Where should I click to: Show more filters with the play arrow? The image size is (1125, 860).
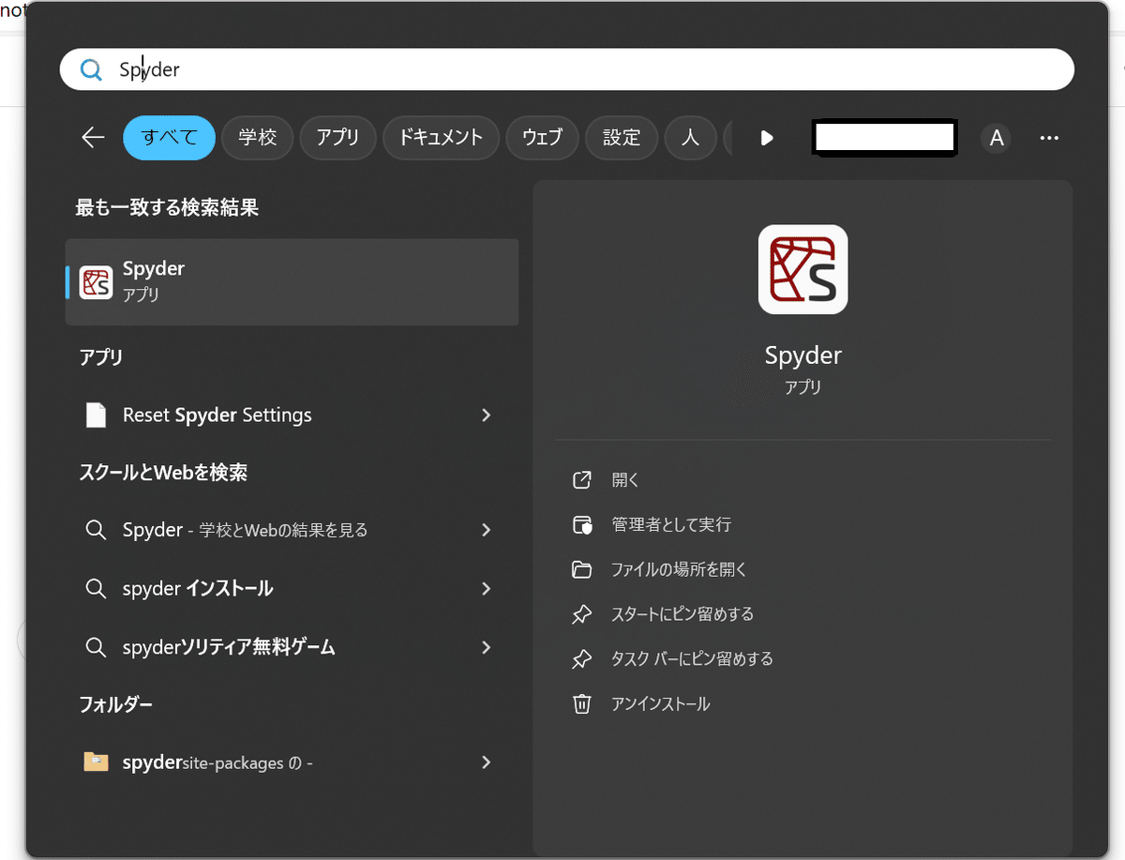(767, 138)
